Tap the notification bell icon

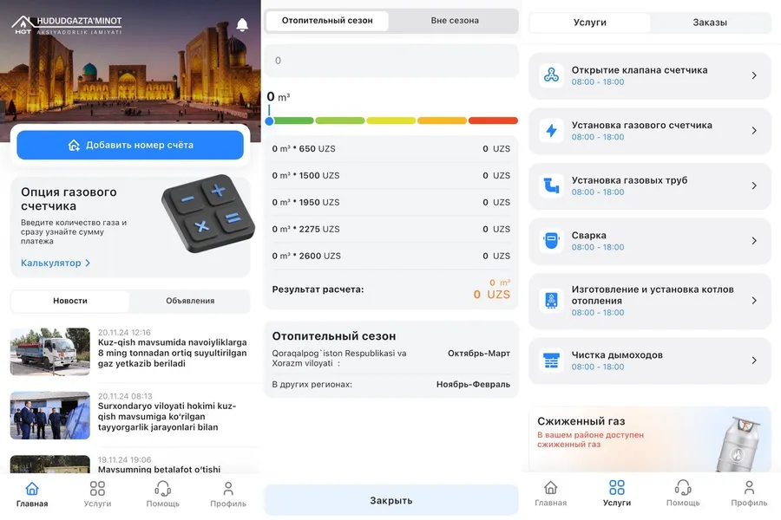click(242, 25)
